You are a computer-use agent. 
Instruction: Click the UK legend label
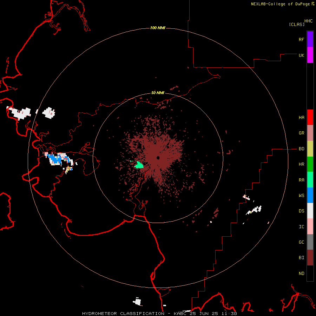coord(301,55)
